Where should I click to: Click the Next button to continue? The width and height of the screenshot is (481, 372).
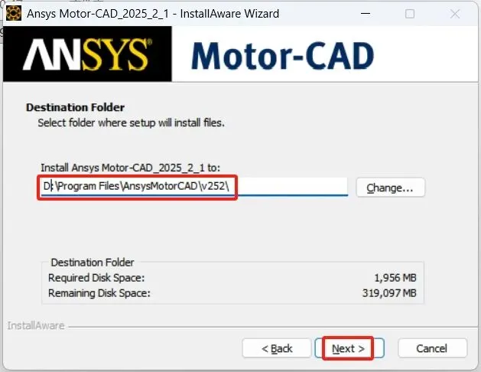[349, 348]
